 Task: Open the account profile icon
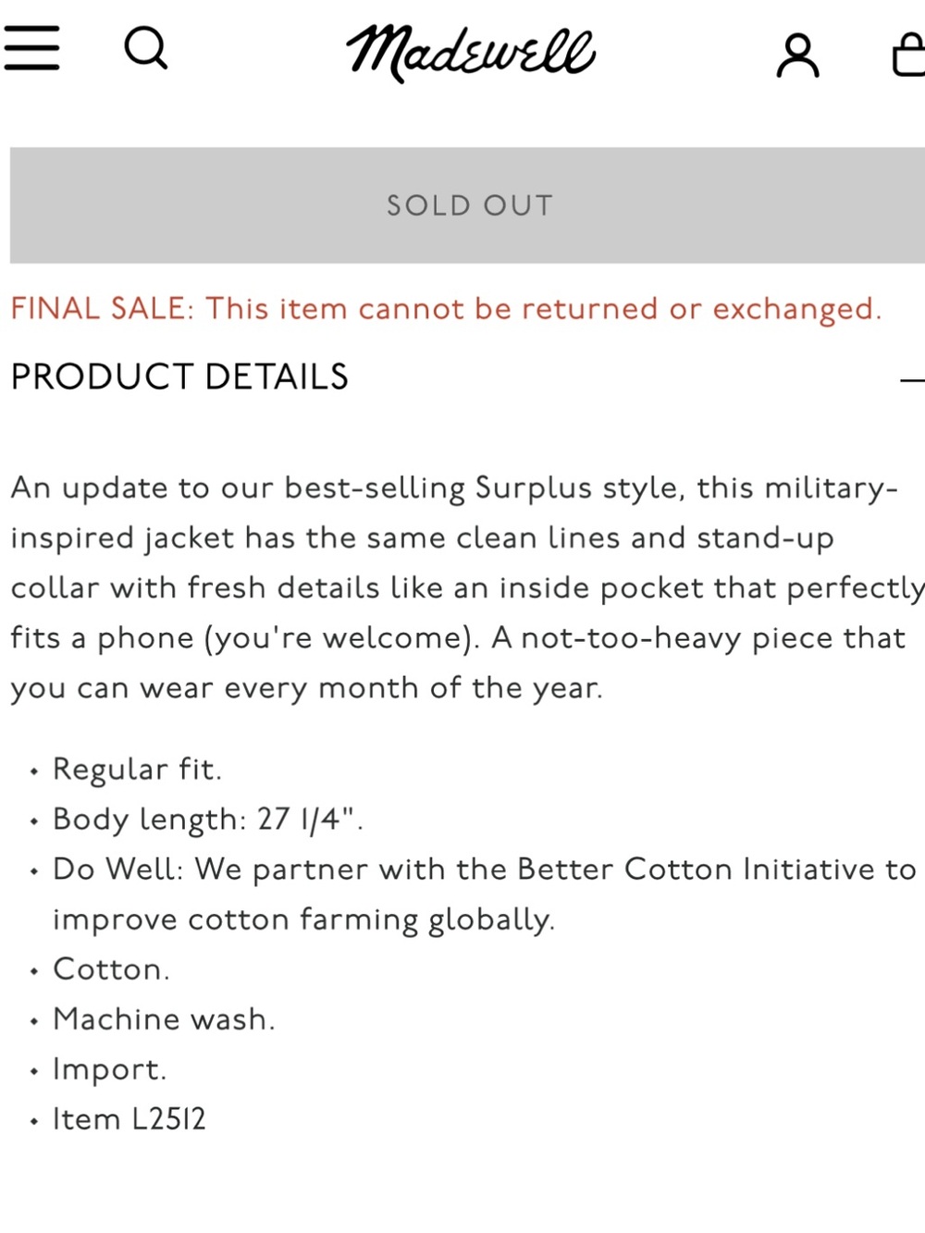point(797,55)
